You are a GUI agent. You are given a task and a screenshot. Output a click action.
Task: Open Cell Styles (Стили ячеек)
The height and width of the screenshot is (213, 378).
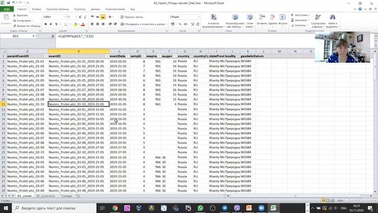tap(250, 21)
